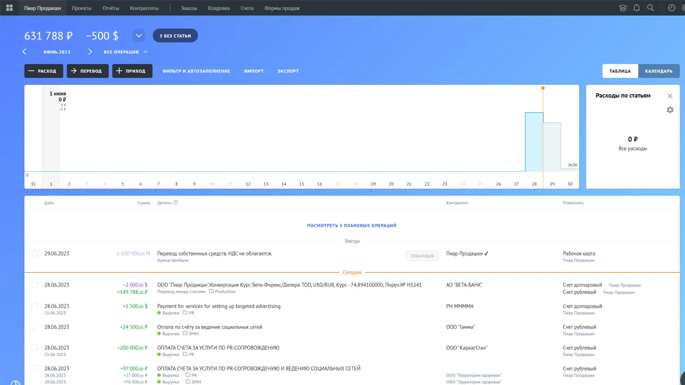The width and height of the screenshot is (685, 385).
Task: Open notifications bell icon
Action: (x=637, y=8)
